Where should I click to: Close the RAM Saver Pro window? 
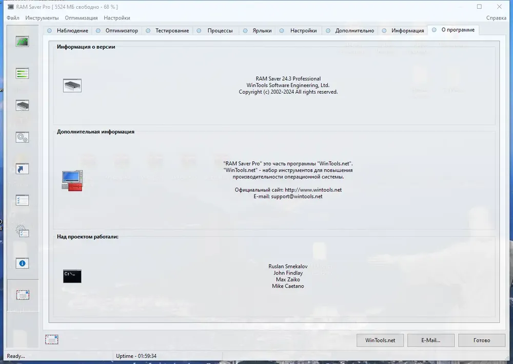(499, 7)
